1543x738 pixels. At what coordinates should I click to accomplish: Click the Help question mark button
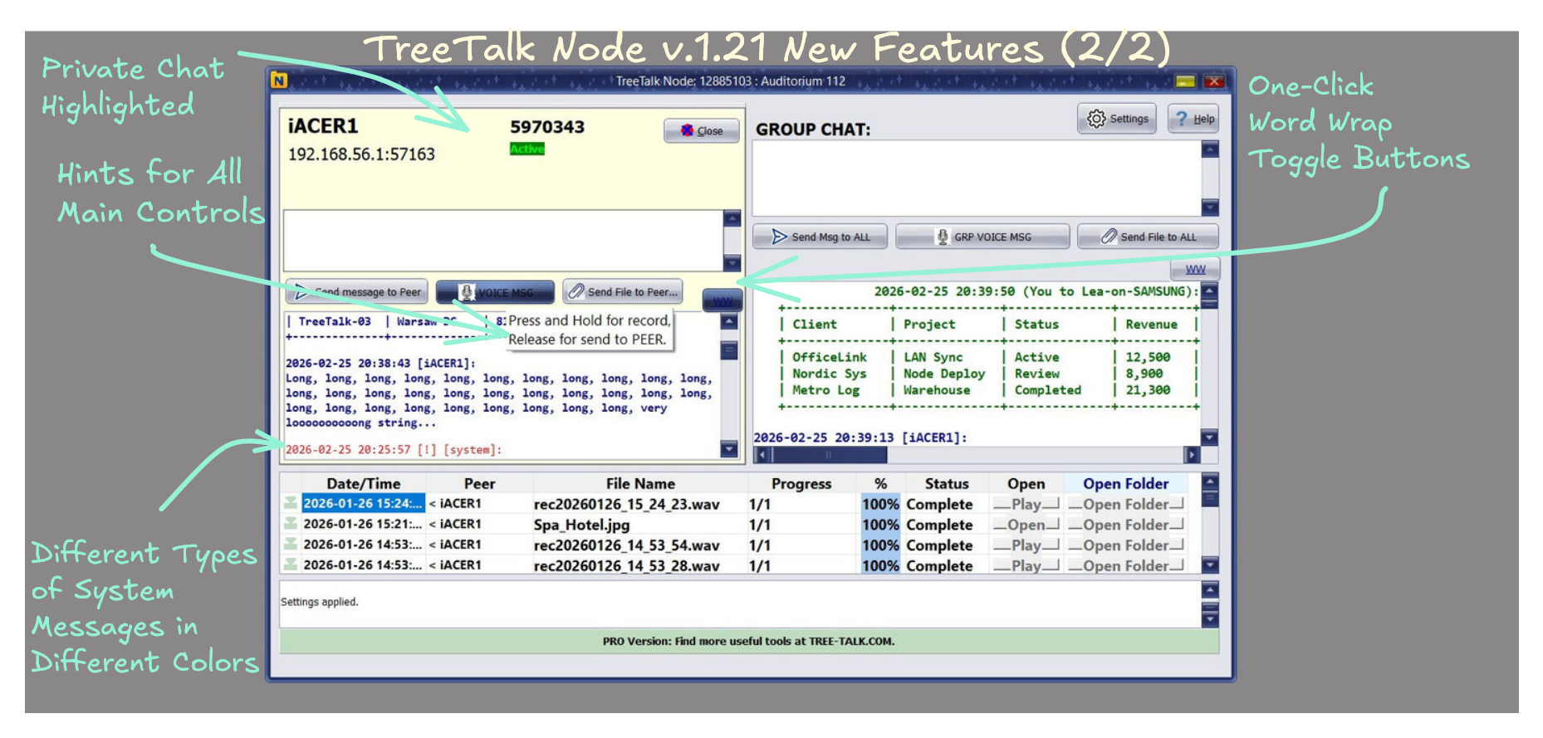(1194, 119)
